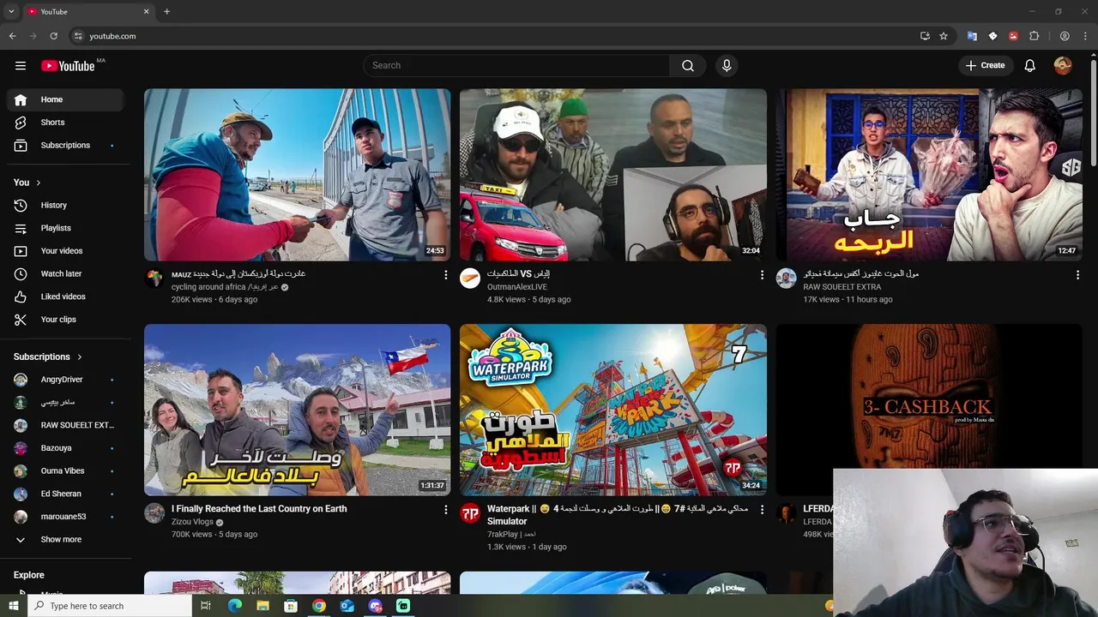Open the Extensions puzzle icon

[x=1034, y=36]
